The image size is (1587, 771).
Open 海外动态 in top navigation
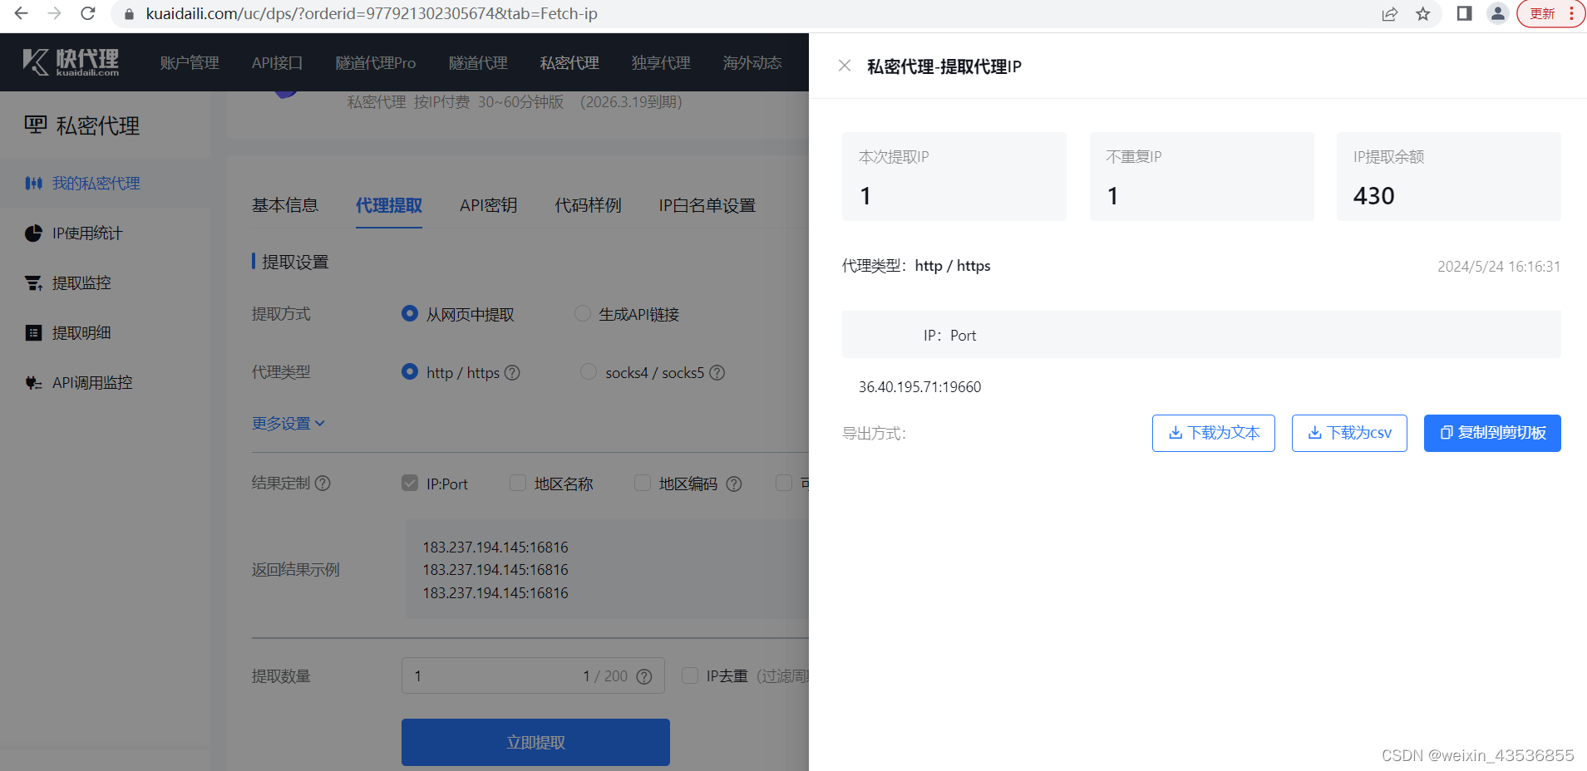752,63
